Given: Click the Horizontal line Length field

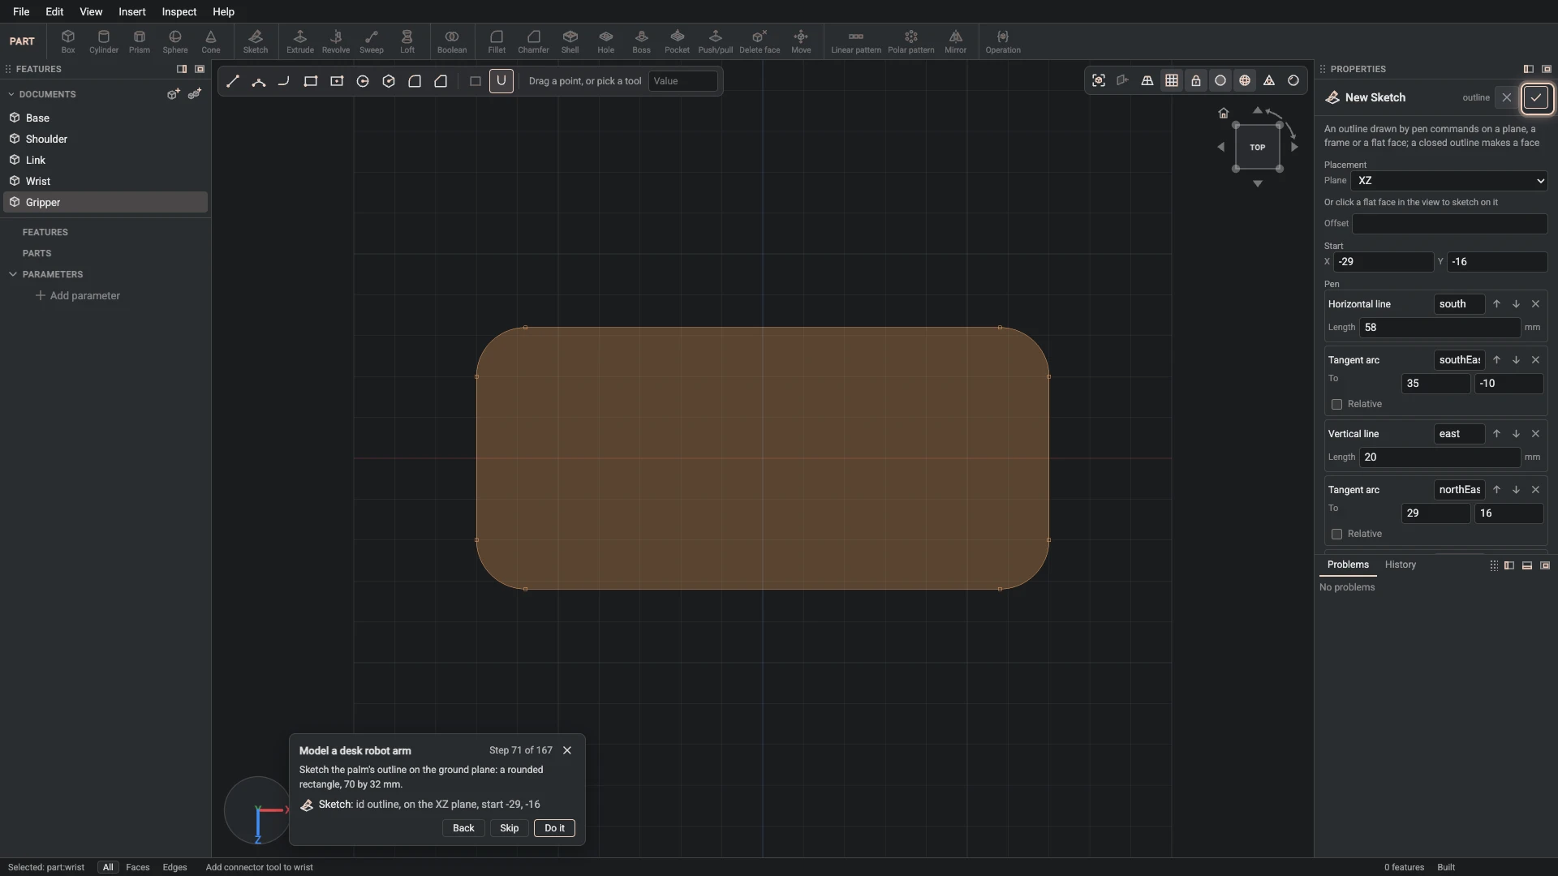Looking at the screenshot, I should point(1440,328).
